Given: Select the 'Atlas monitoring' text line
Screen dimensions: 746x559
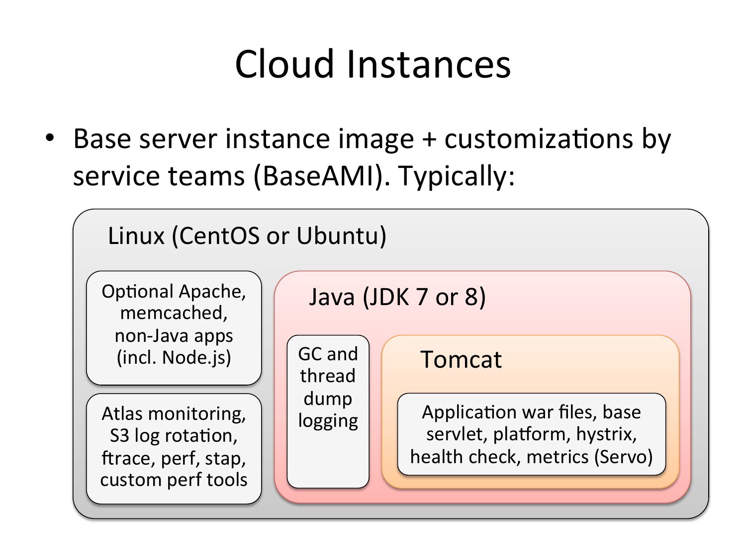Looking at the screenshot, I should click(174, 413).
